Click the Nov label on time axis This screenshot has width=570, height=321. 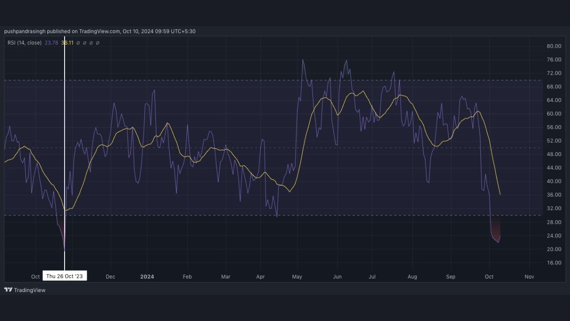pyautogui.click(x=529, y=277)
